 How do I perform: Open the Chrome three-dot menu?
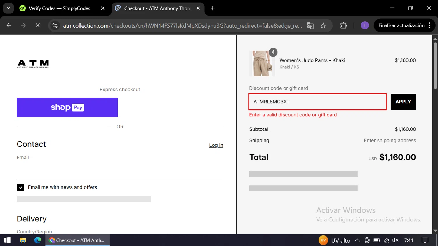pos(429,25)
